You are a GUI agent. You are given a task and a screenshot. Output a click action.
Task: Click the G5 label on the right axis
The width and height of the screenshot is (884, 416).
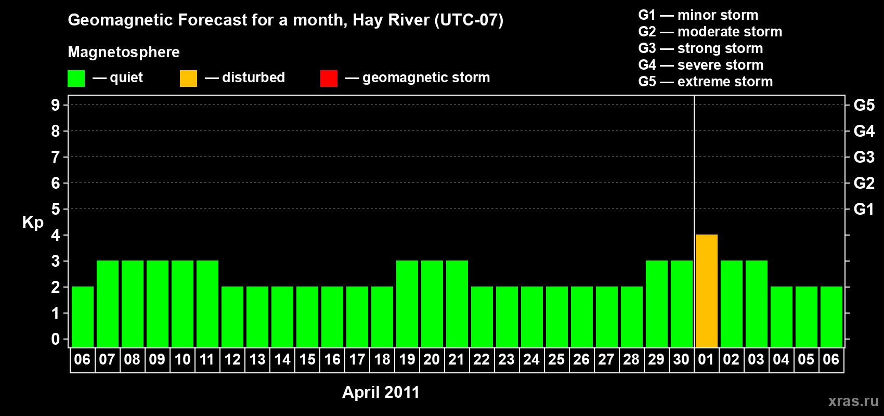click(x=864, y=105)
